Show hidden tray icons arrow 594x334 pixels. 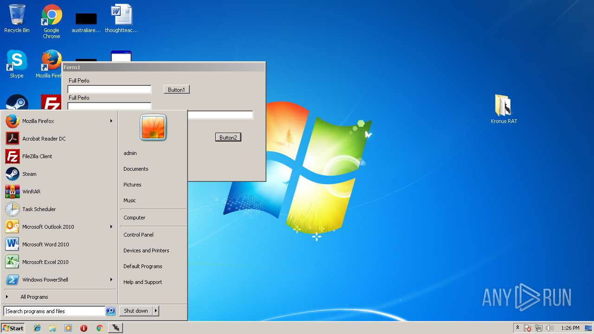(x=517, y=328)
